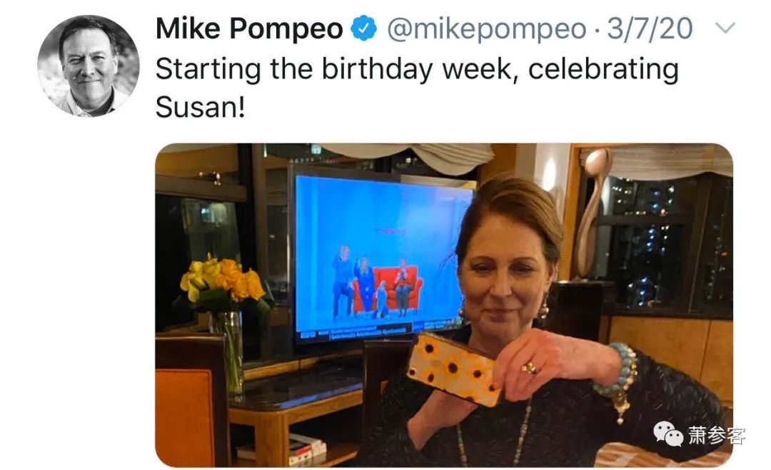Click the glass vase holding the flowers
The height and width of the screenshot is (470, 771).
point(229,352)
